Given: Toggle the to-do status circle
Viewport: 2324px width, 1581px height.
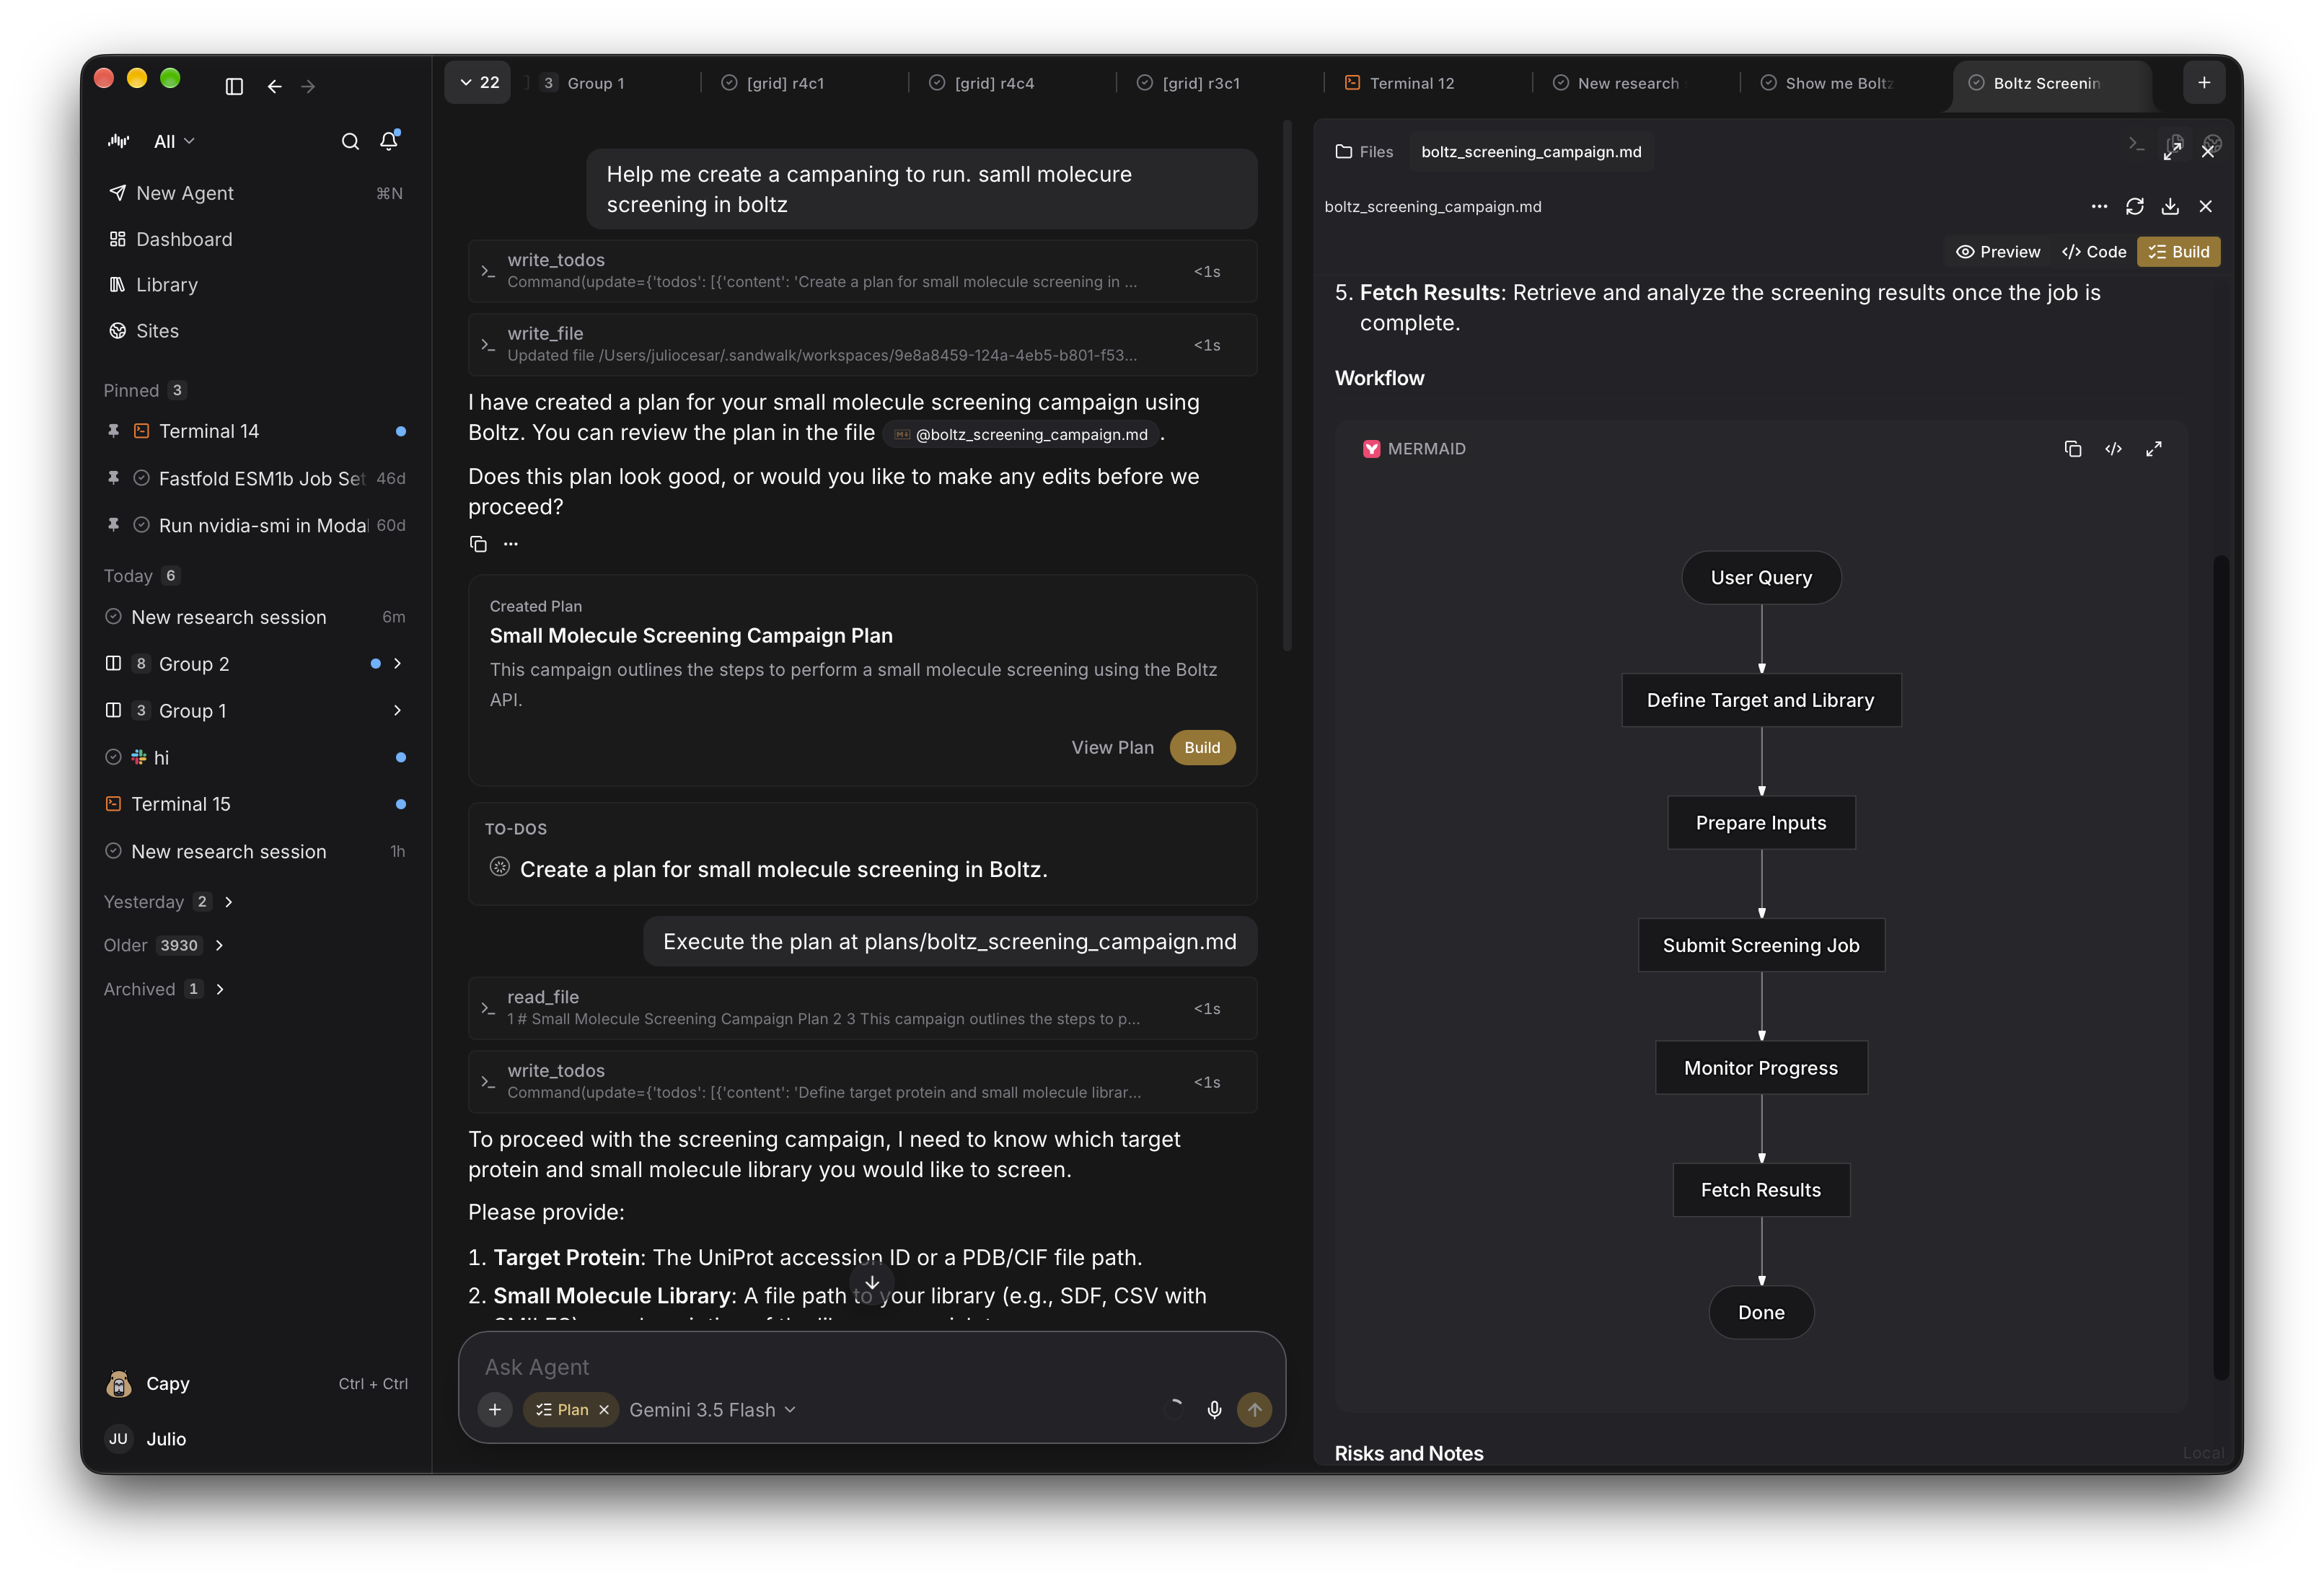Looking at the screenshot, I should point(500,868).
